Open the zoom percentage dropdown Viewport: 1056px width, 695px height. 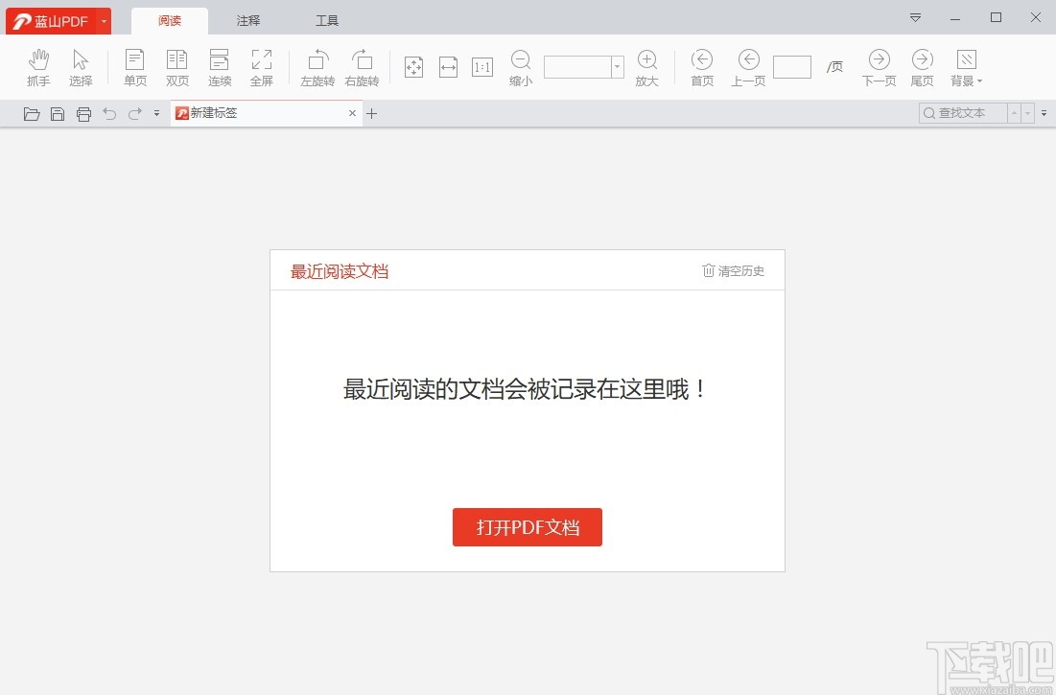click(617, 66)
